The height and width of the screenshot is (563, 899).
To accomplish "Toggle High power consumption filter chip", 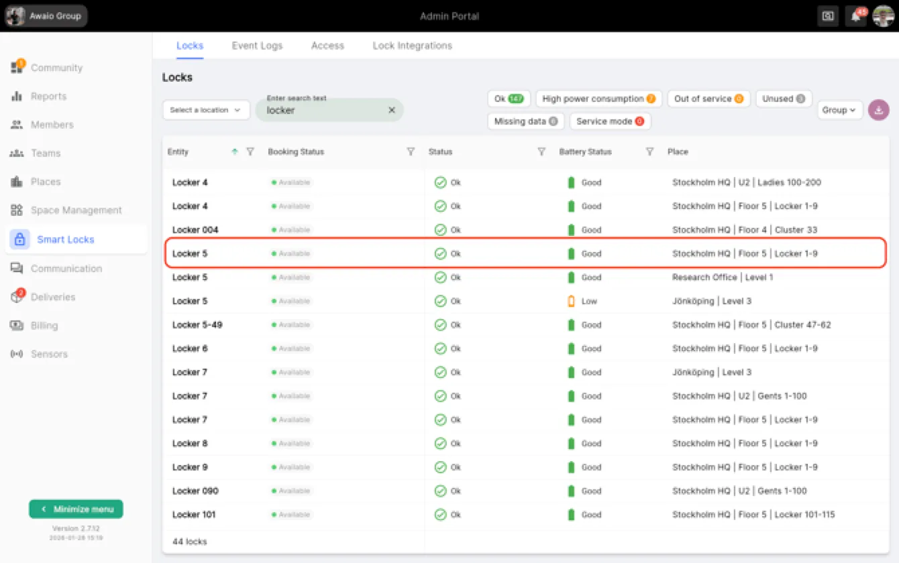I will [598, 99].
